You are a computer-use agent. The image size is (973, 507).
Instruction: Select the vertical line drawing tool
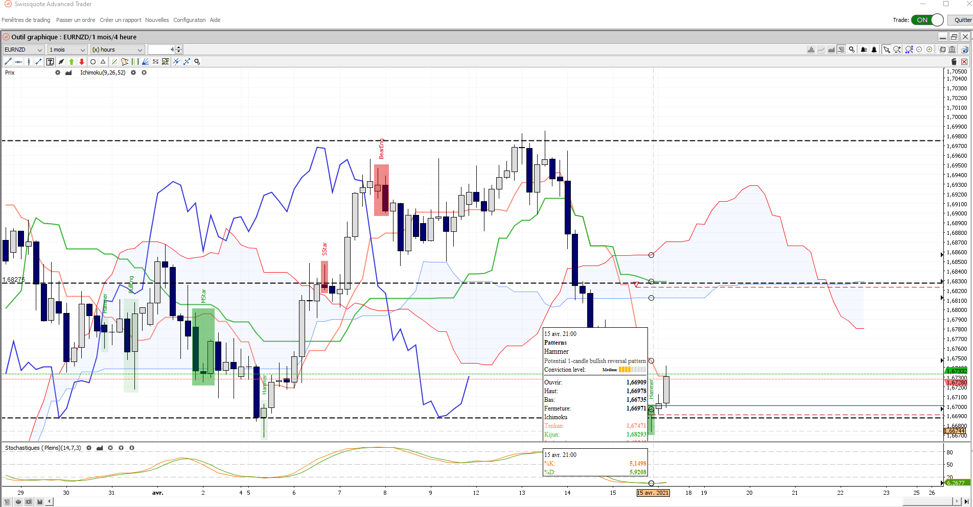(x=29, y=62)
